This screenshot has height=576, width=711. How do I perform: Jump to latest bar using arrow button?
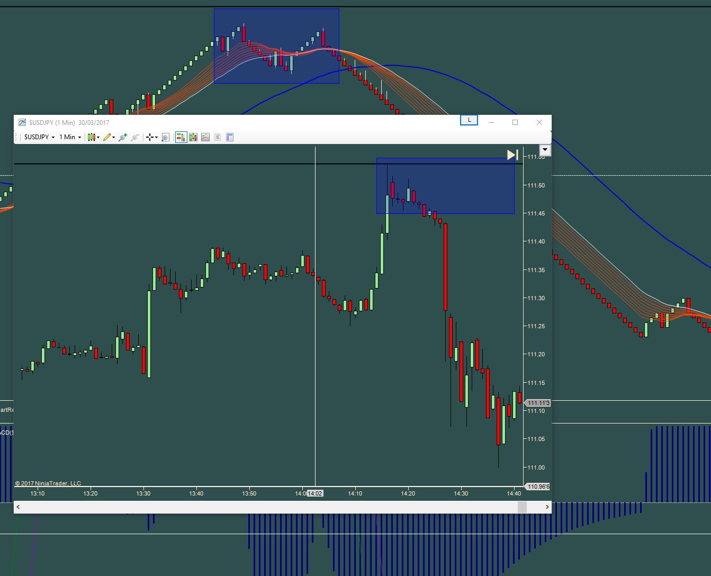pyautogui.click(x=512, y=155)
